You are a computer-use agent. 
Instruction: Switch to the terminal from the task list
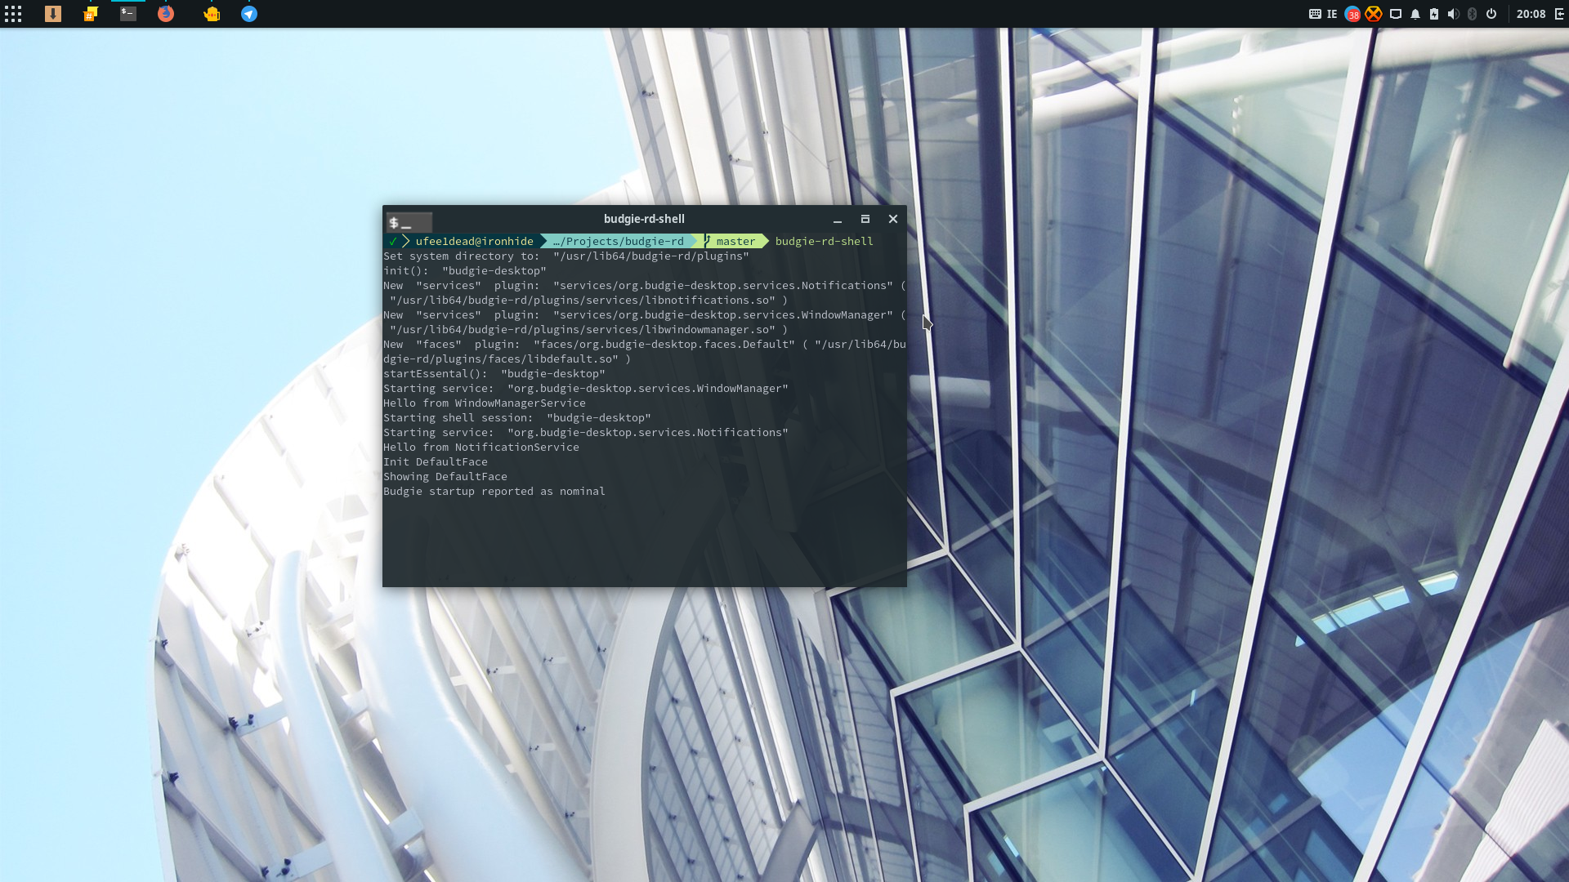point(128,14)
